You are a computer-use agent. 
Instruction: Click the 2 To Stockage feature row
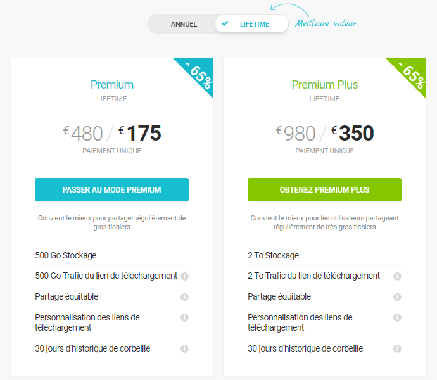[x=273, y=255]
